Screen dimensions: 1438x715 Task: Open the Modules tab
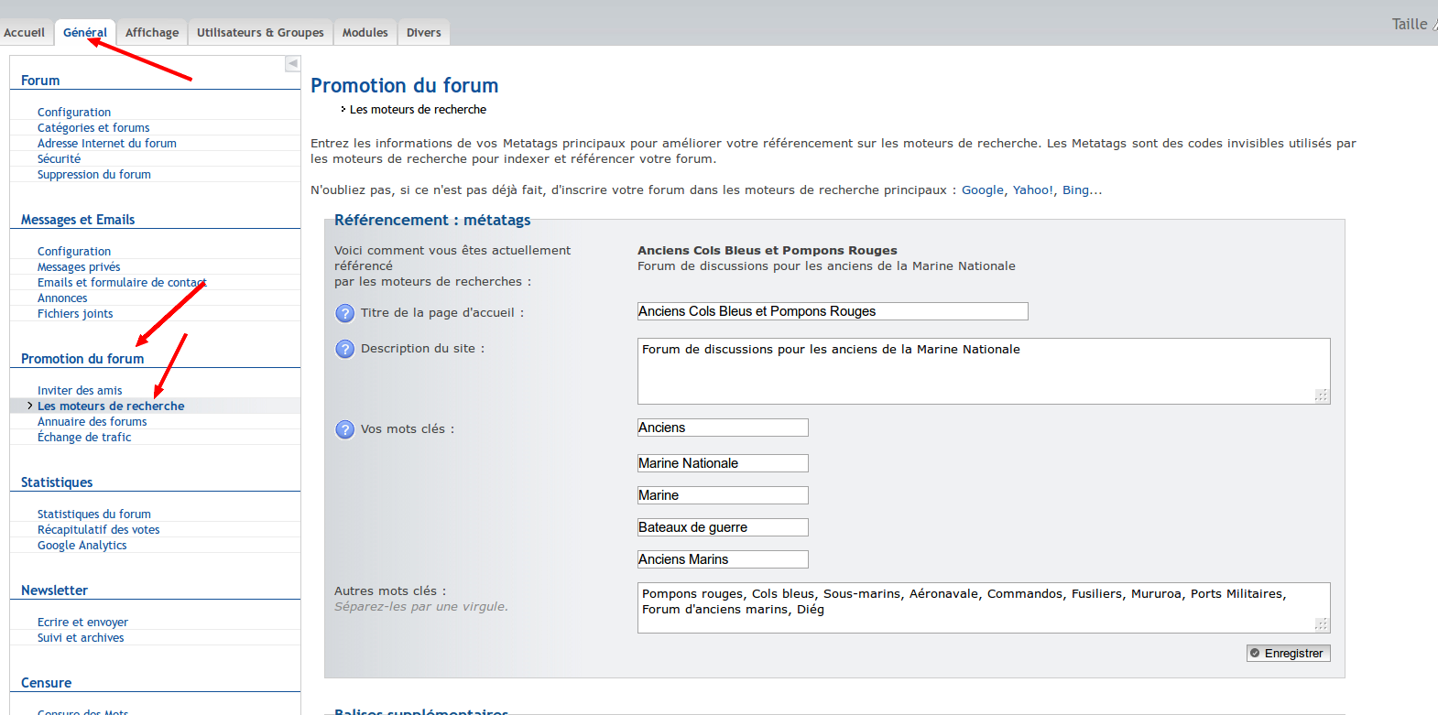coord(365,33)
